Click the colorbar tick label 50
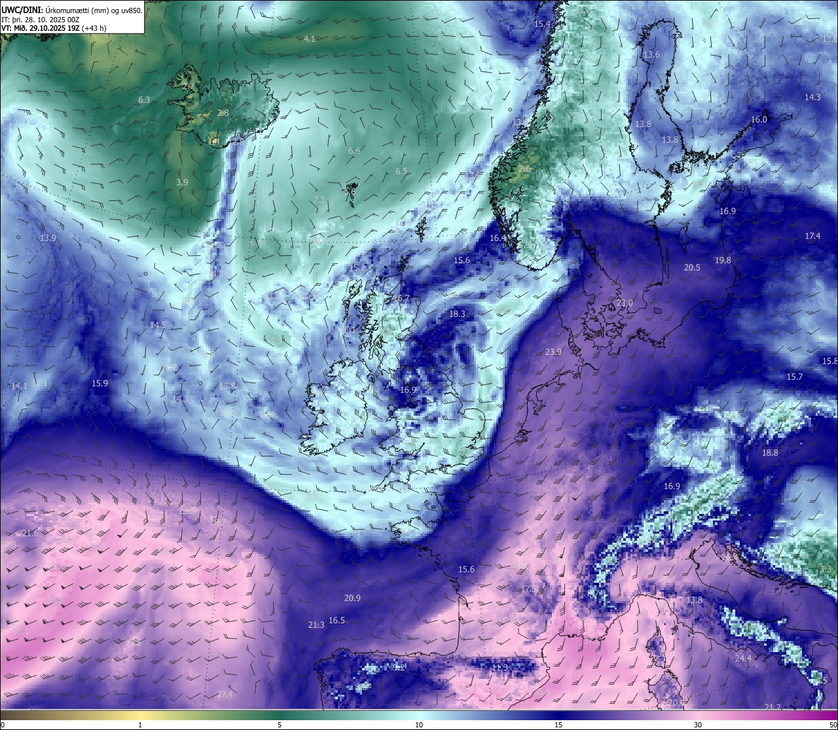 tap(833, 725)
